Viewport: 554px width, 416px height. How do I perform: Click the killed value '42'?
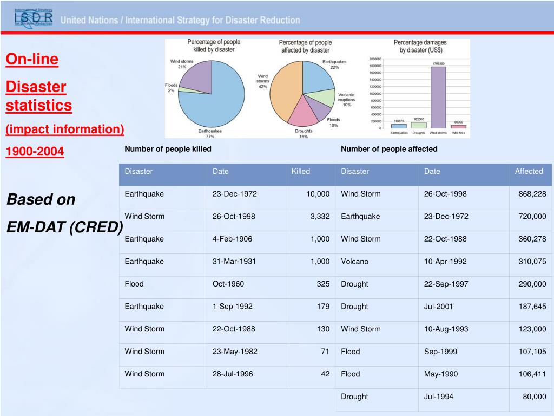(x=325, y=374)
